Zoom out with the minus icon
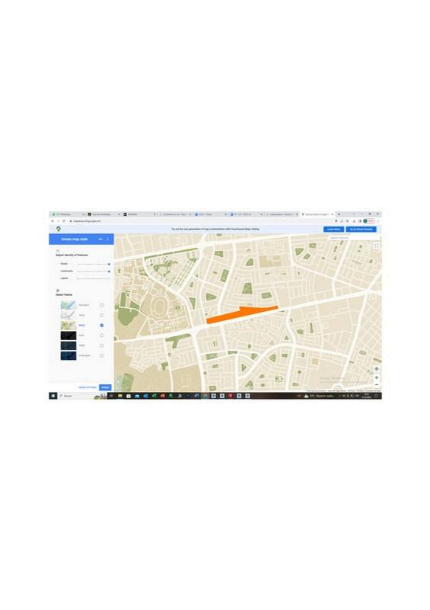 (x=377, y=385)
